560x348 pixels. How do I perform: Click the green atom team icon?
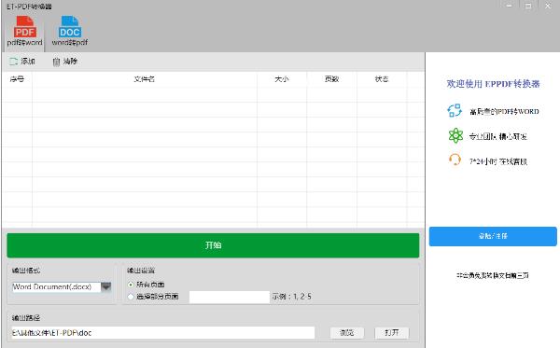point(455,135)
